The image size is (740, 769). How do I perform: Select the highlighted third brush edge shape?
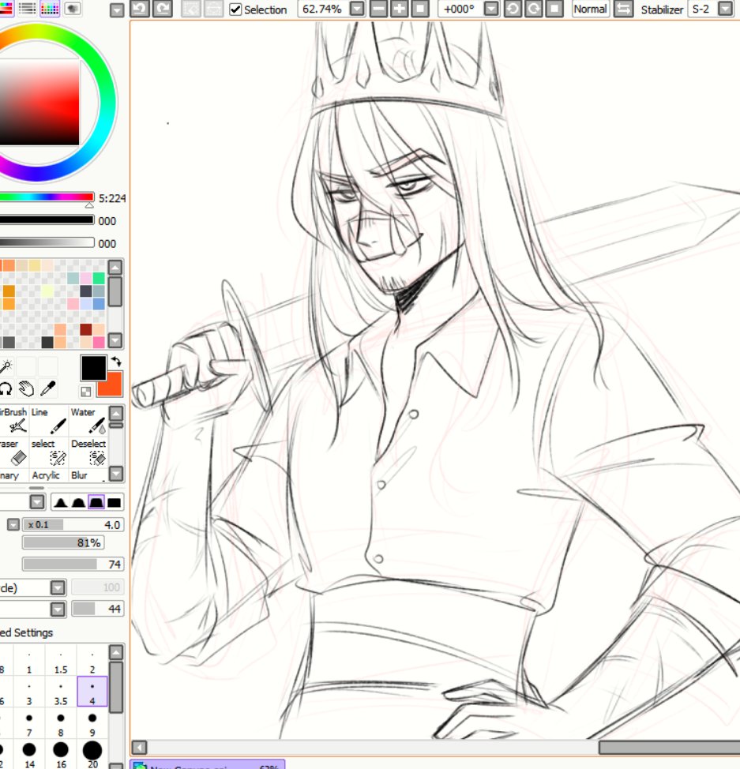[x=96, y=502]
